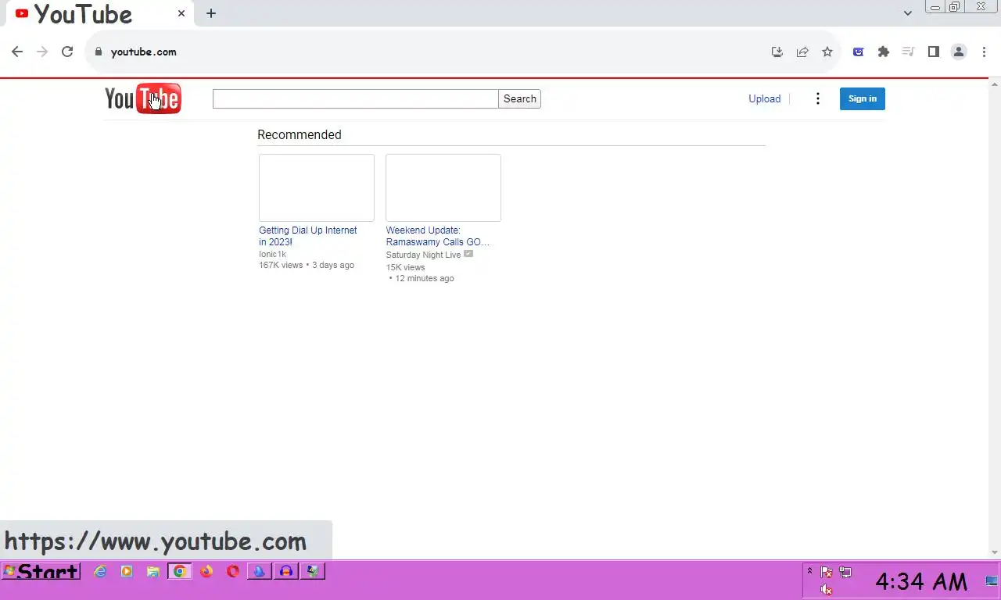Open the Chrome profile avatar

(958, 52)
